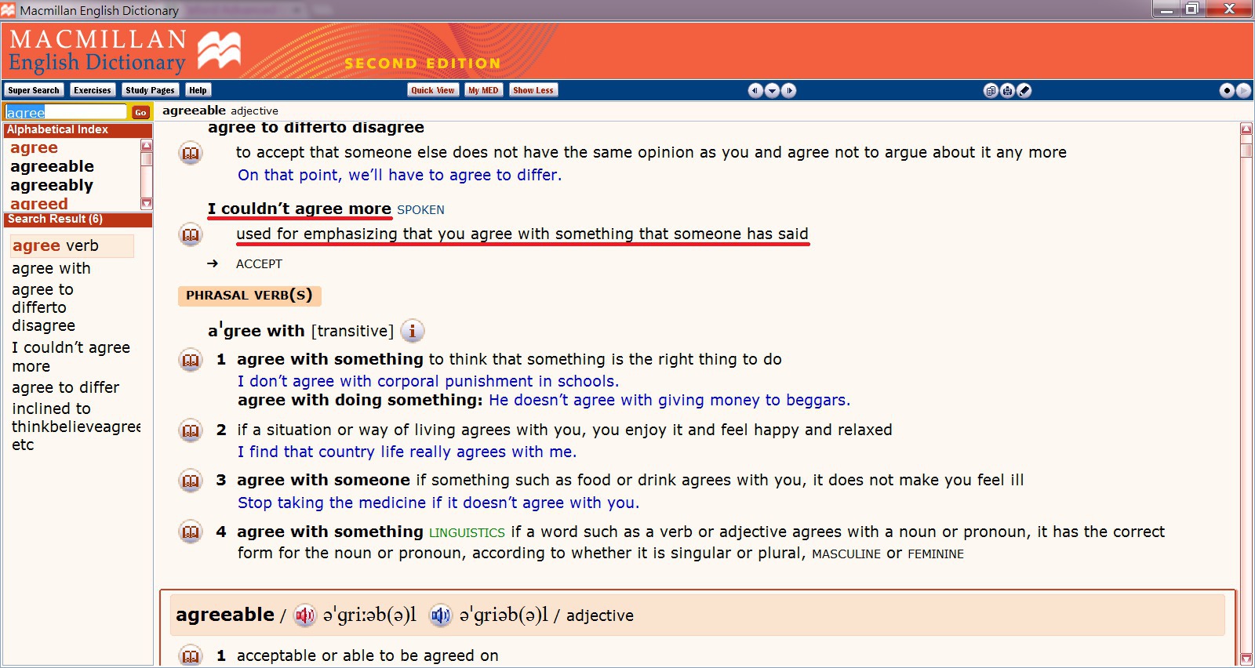Click example 'On that point, we'll have to agree to differ.'
This screenshot has width=1255, height=668.
[400, 175]
